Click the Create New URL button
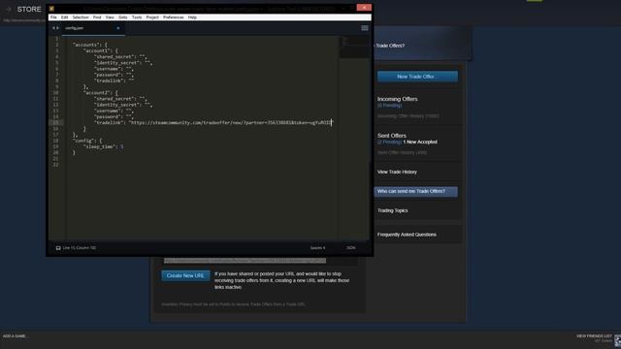The width and height of the screenshot is (621, 349). [x=185, y=275]
